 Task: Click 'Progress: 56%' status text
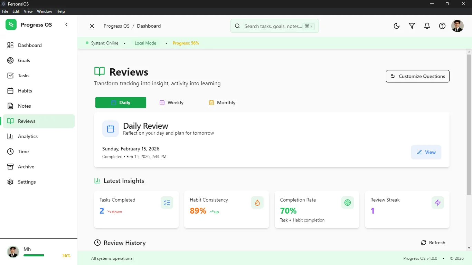[x=186, y=43]
